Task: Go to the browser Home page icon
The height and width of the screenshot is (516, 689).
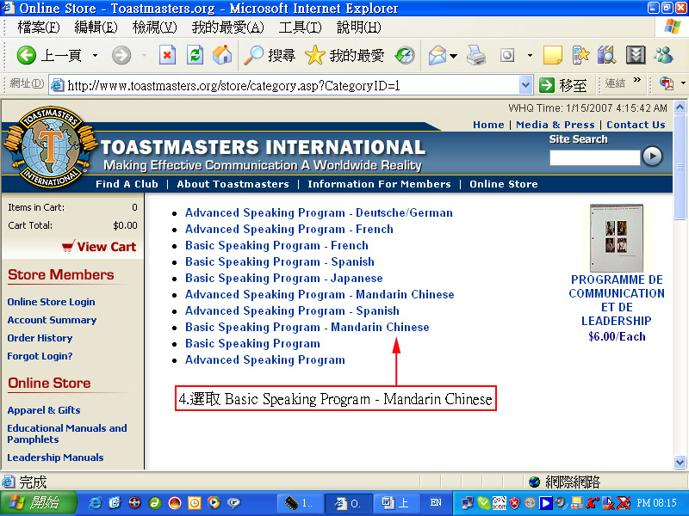Action: 222,56
